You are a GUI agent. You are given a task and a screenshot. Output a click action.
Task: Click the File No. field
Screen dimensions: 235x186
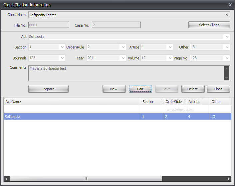(x=49, y=25)
